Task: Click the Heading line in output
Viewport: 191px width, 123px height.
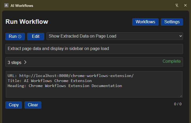Action: pyautogui.click(x=65, y=86)
